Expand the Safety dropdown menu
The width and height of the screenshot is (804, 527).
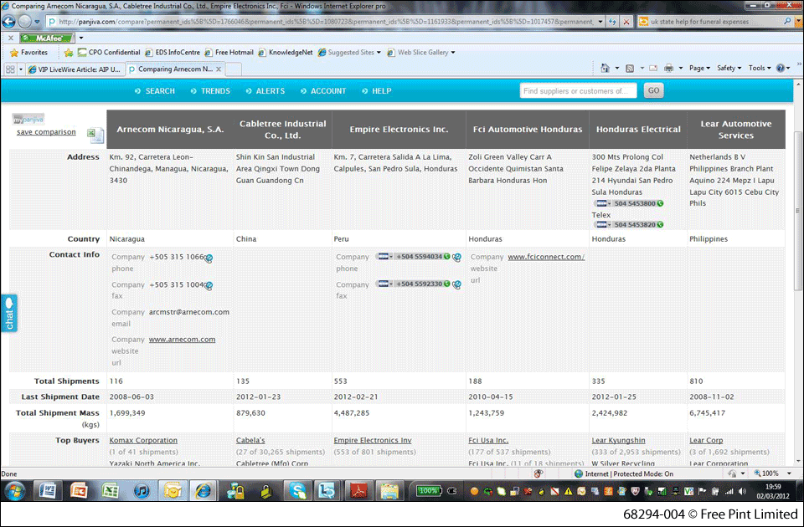click(729, 68)
